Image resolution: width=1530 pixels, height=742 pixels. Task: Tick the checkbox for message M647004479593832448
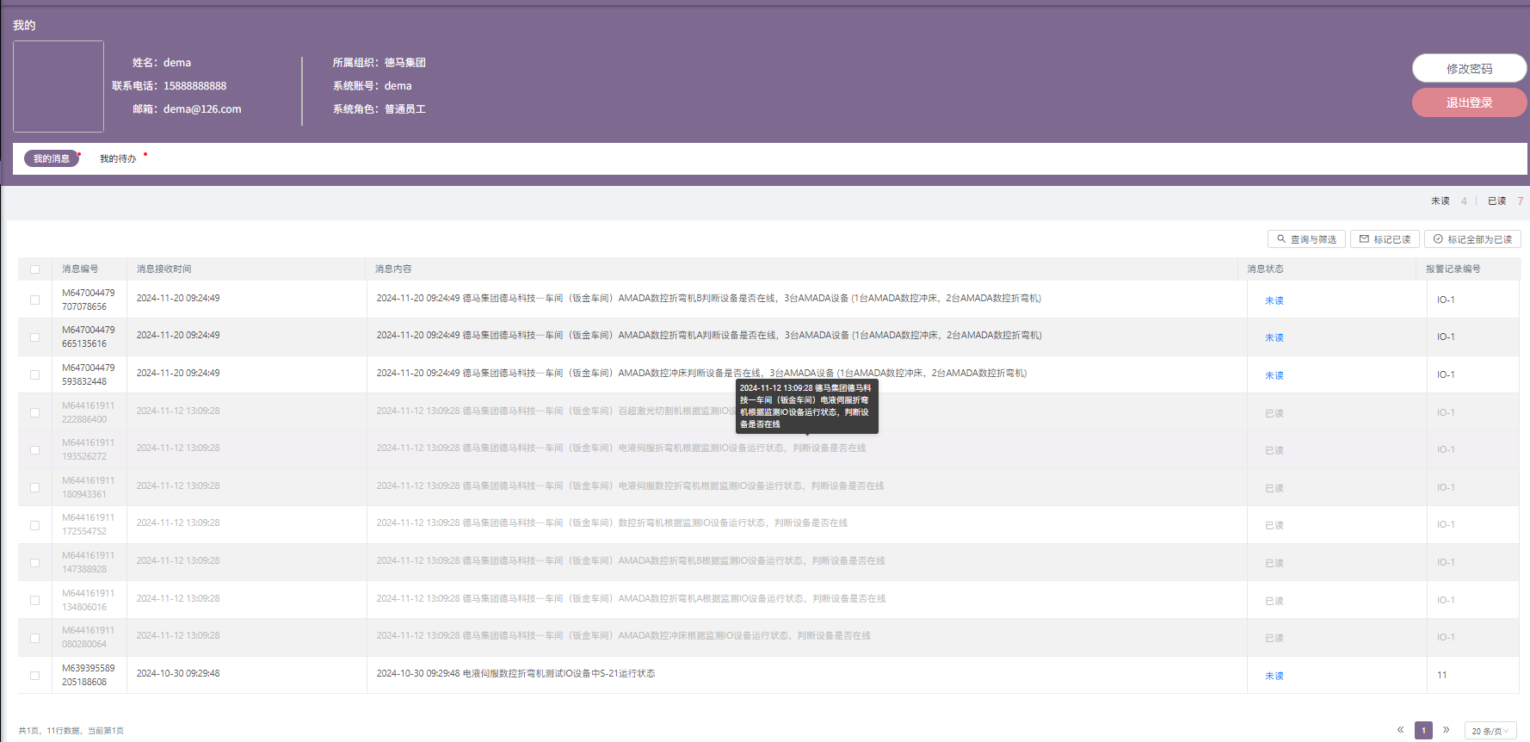click(35, 375)
